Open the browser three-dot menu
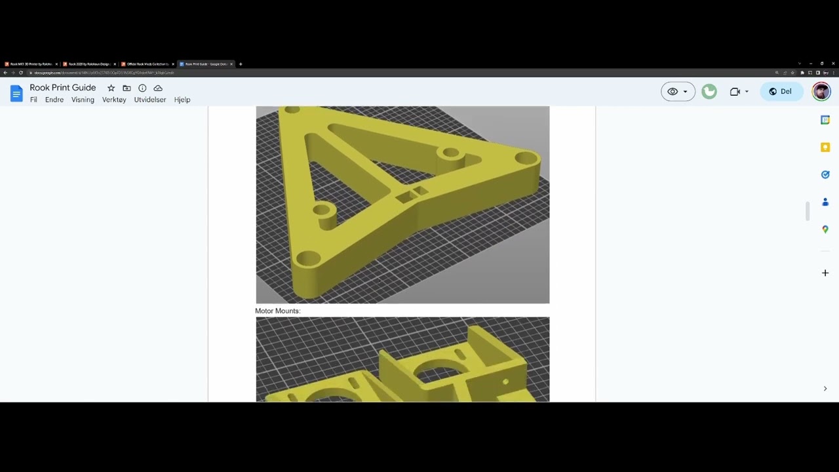The image size is (839, 472). point(834,73)
